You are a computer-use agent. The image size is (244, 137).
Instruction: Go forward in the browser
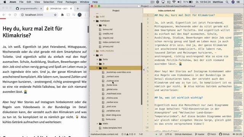[x=10, y=15]
